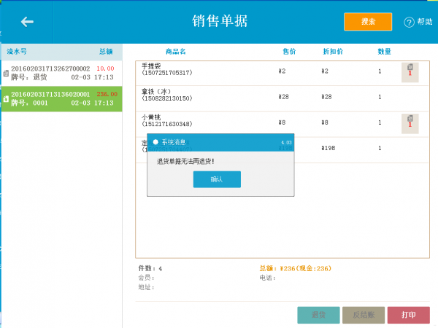
Task: Select the 拿铁（冰） product row
Action: click(x=282, y=98)
